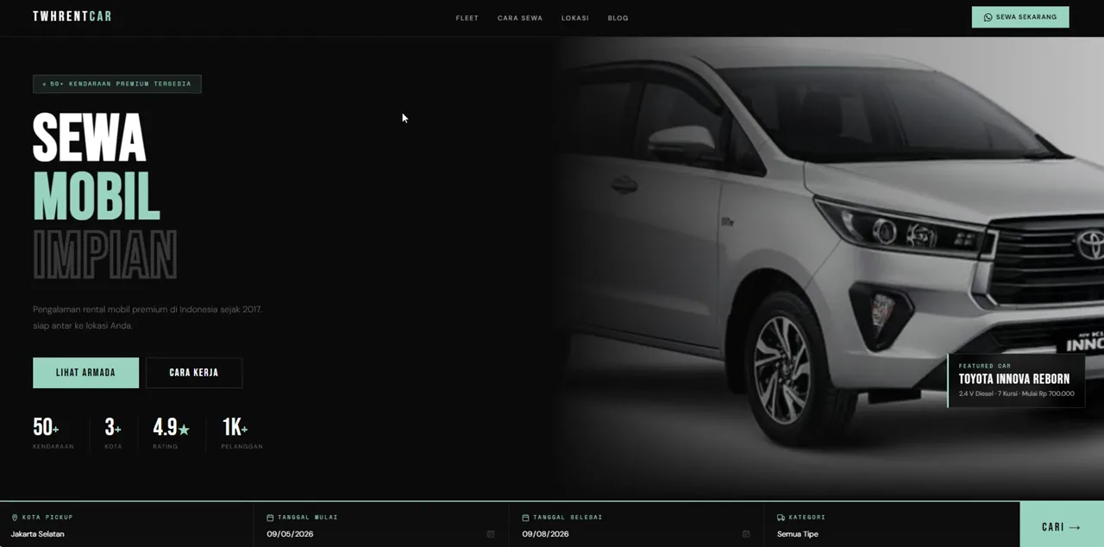Image resolution: width=1104 pixels, height=547 pixels.
Task: Click the truck icon beside Kategori label
Action: [781, 518]
